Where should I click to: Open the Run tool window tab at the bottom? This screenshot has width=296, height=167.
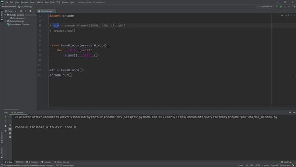coord(9,162)
